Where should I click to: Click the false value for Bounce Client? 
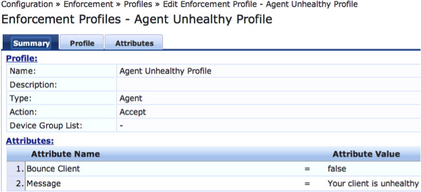[x=337, y=169]
